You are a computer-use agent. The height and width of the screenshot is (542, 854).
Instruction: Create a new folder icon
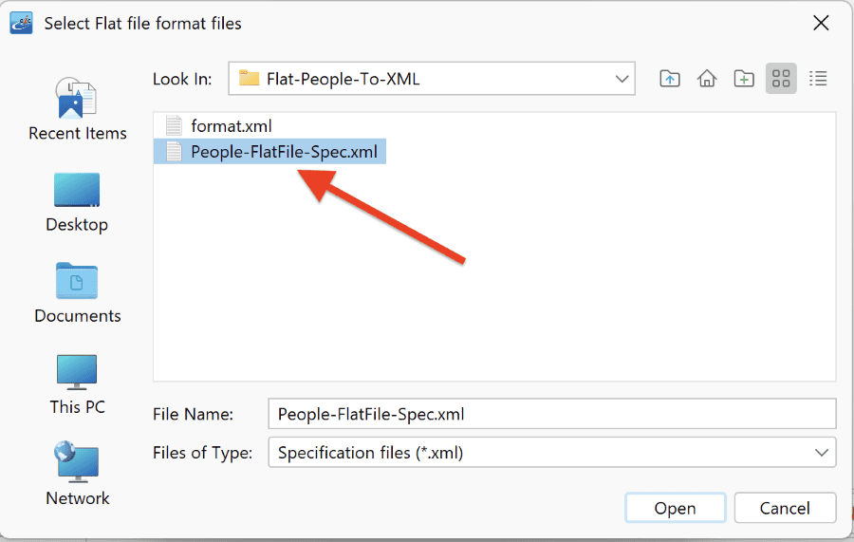743,79
